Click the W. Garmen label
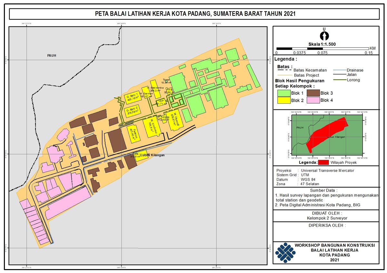 [x=146, y=93]
